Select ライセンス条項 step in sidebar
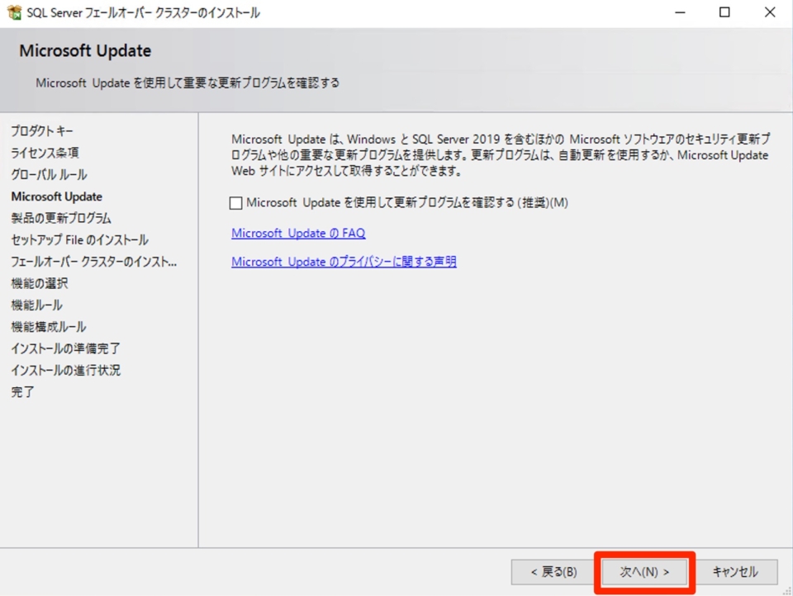 pyautogui.click(x=45, y=153)
